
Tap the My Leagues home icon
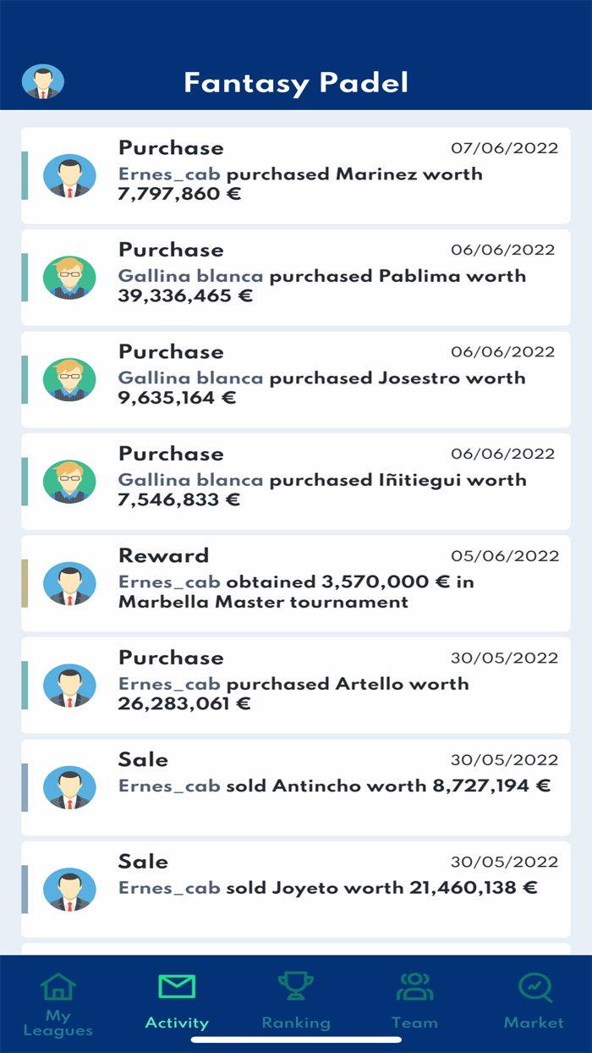pos(58,987)
